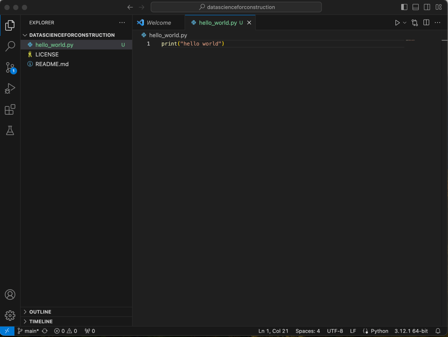Open the run options dropdown arrow

pos(405,23)
